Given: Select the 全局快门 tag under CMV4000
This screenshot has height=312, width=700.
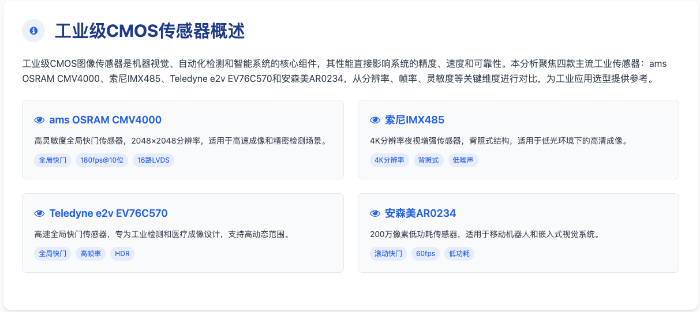Looking at the screenshot, I should coord(53,160).
